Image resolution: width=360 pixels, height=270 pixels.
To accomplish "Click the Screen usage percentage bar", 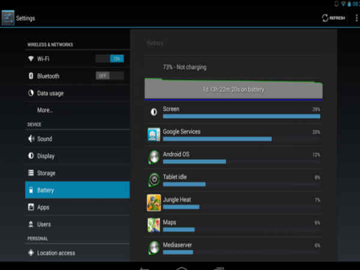I will pyautogui.click(x=242, y=116).
